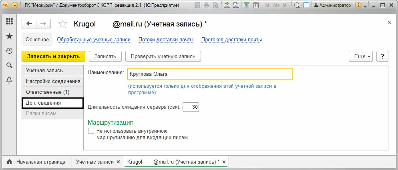
Task: Click the Записать button
Action: click(x=105, y=56)
